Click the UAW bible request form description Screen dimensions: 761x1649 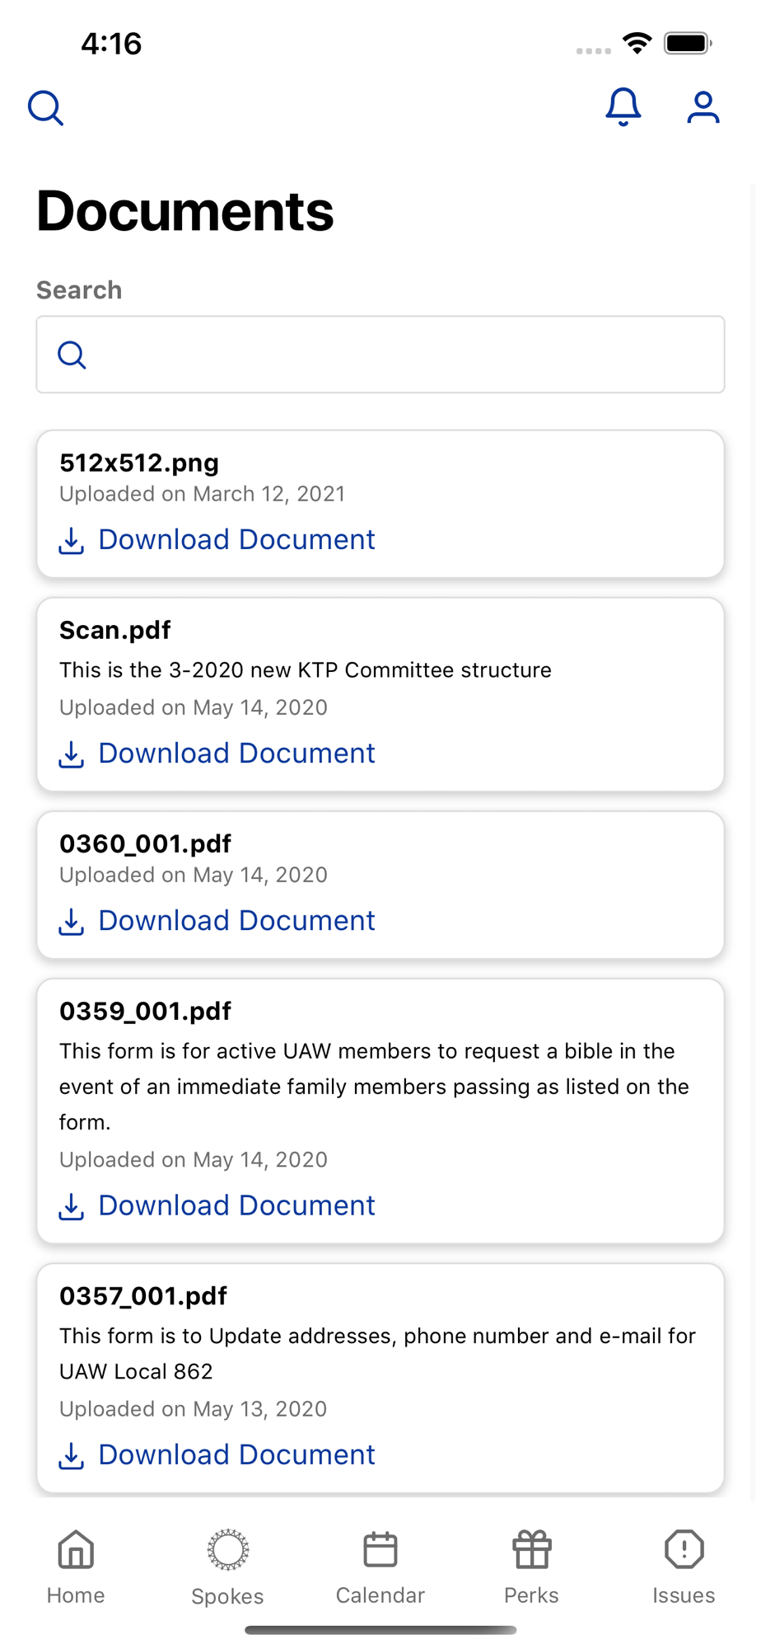click(374, 1087)
